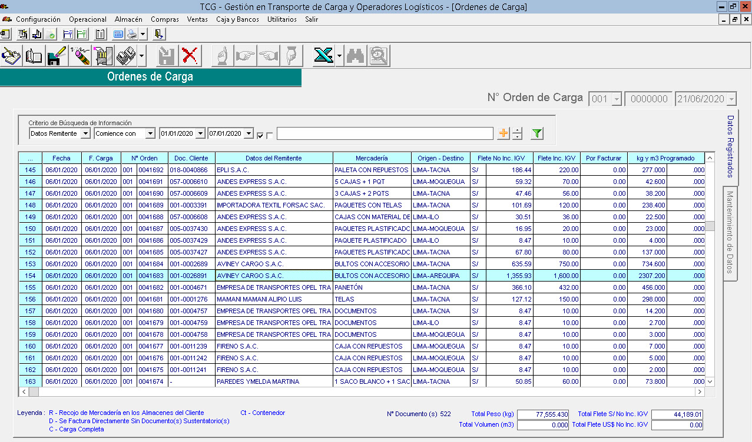Click the Excel export icon
This screenshot has width=752, height=442.
323,56
